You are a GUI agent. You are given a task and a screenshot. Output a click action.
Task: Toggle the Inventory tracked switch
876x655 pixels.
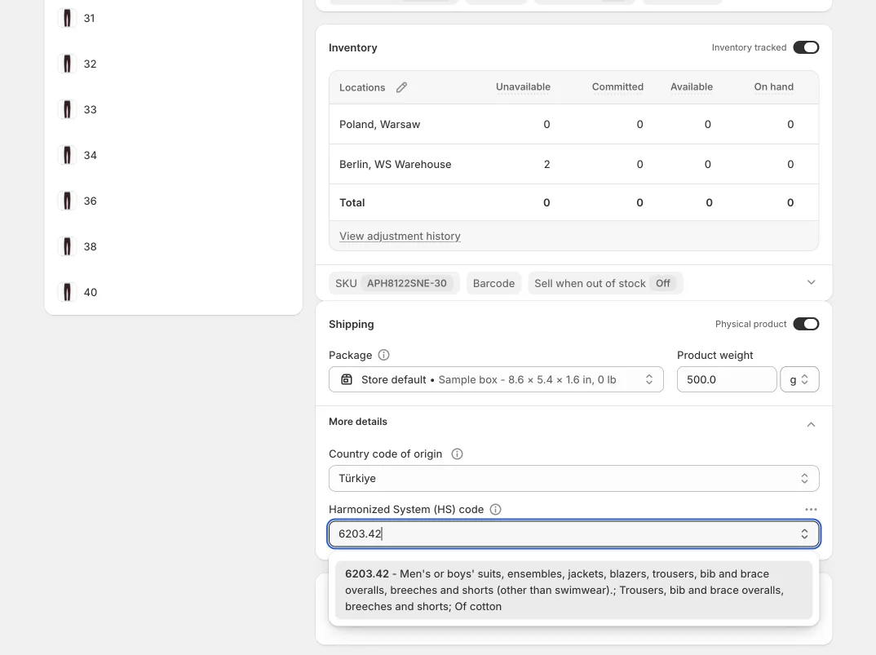pyautogui.click(x=806, y=47)
